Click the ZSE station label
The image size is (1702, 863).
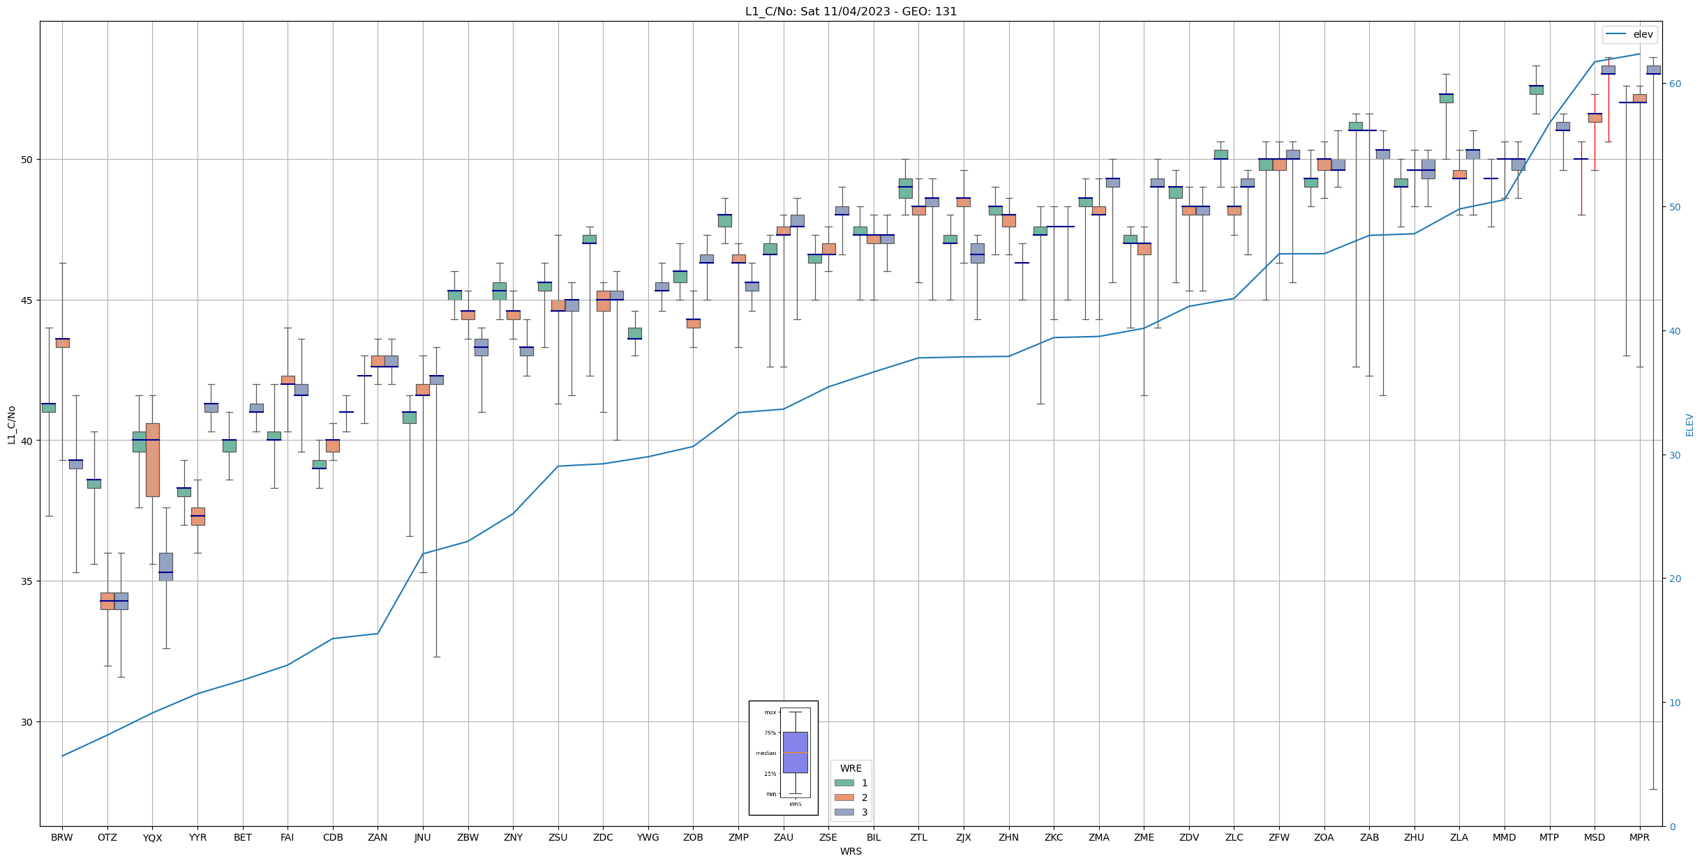coord(828,837)
